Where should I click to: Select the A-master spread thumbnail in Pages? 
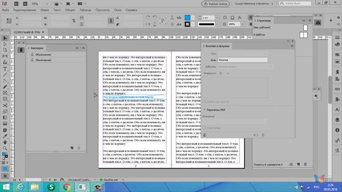304,35
